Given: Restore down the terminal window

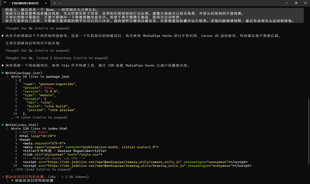Looking at the screenshot, I should (296, 3).
